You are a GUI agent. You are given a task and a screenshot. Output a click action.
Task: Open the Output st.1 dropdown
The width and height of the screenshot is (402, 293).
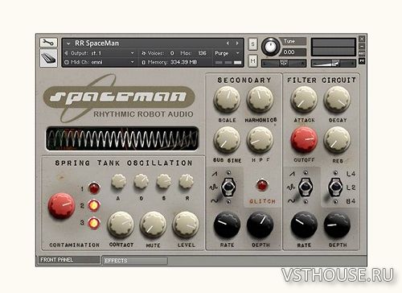(100, 53)
